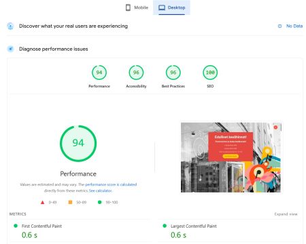Click the red triangle 0–49 legend icon
This screenshot has width=306, height=244.
click(42, 202)
